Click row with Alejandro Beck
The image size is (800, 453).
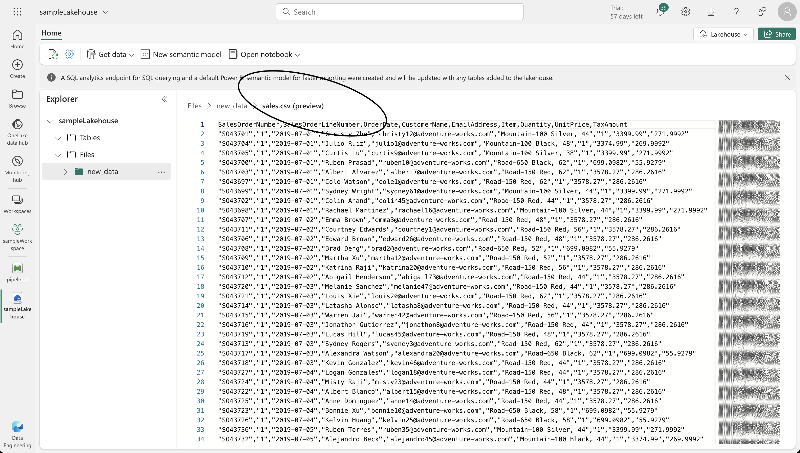(x=461, y=439)
